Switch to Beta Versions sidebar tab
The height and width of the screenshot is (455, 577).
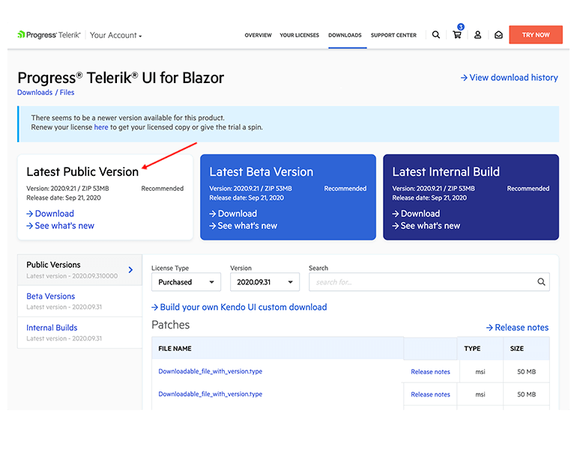pos(80,302)
